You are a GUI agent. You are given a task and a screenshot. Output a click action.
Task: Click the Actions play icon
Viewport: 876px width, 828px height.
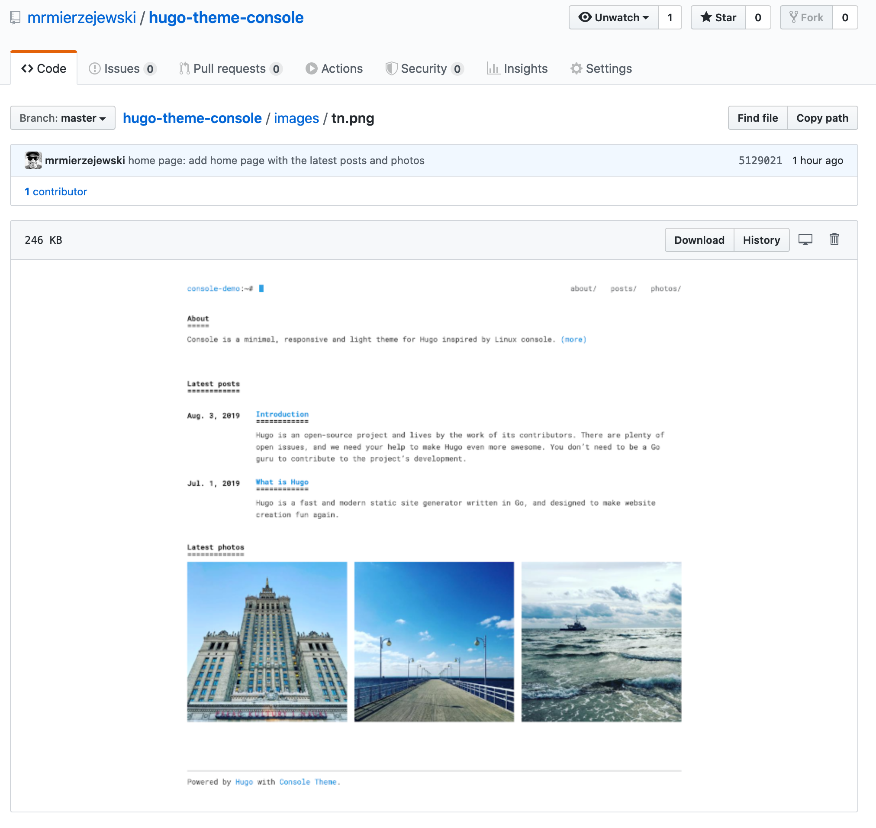pyautogui.click(x=312, y=68)
